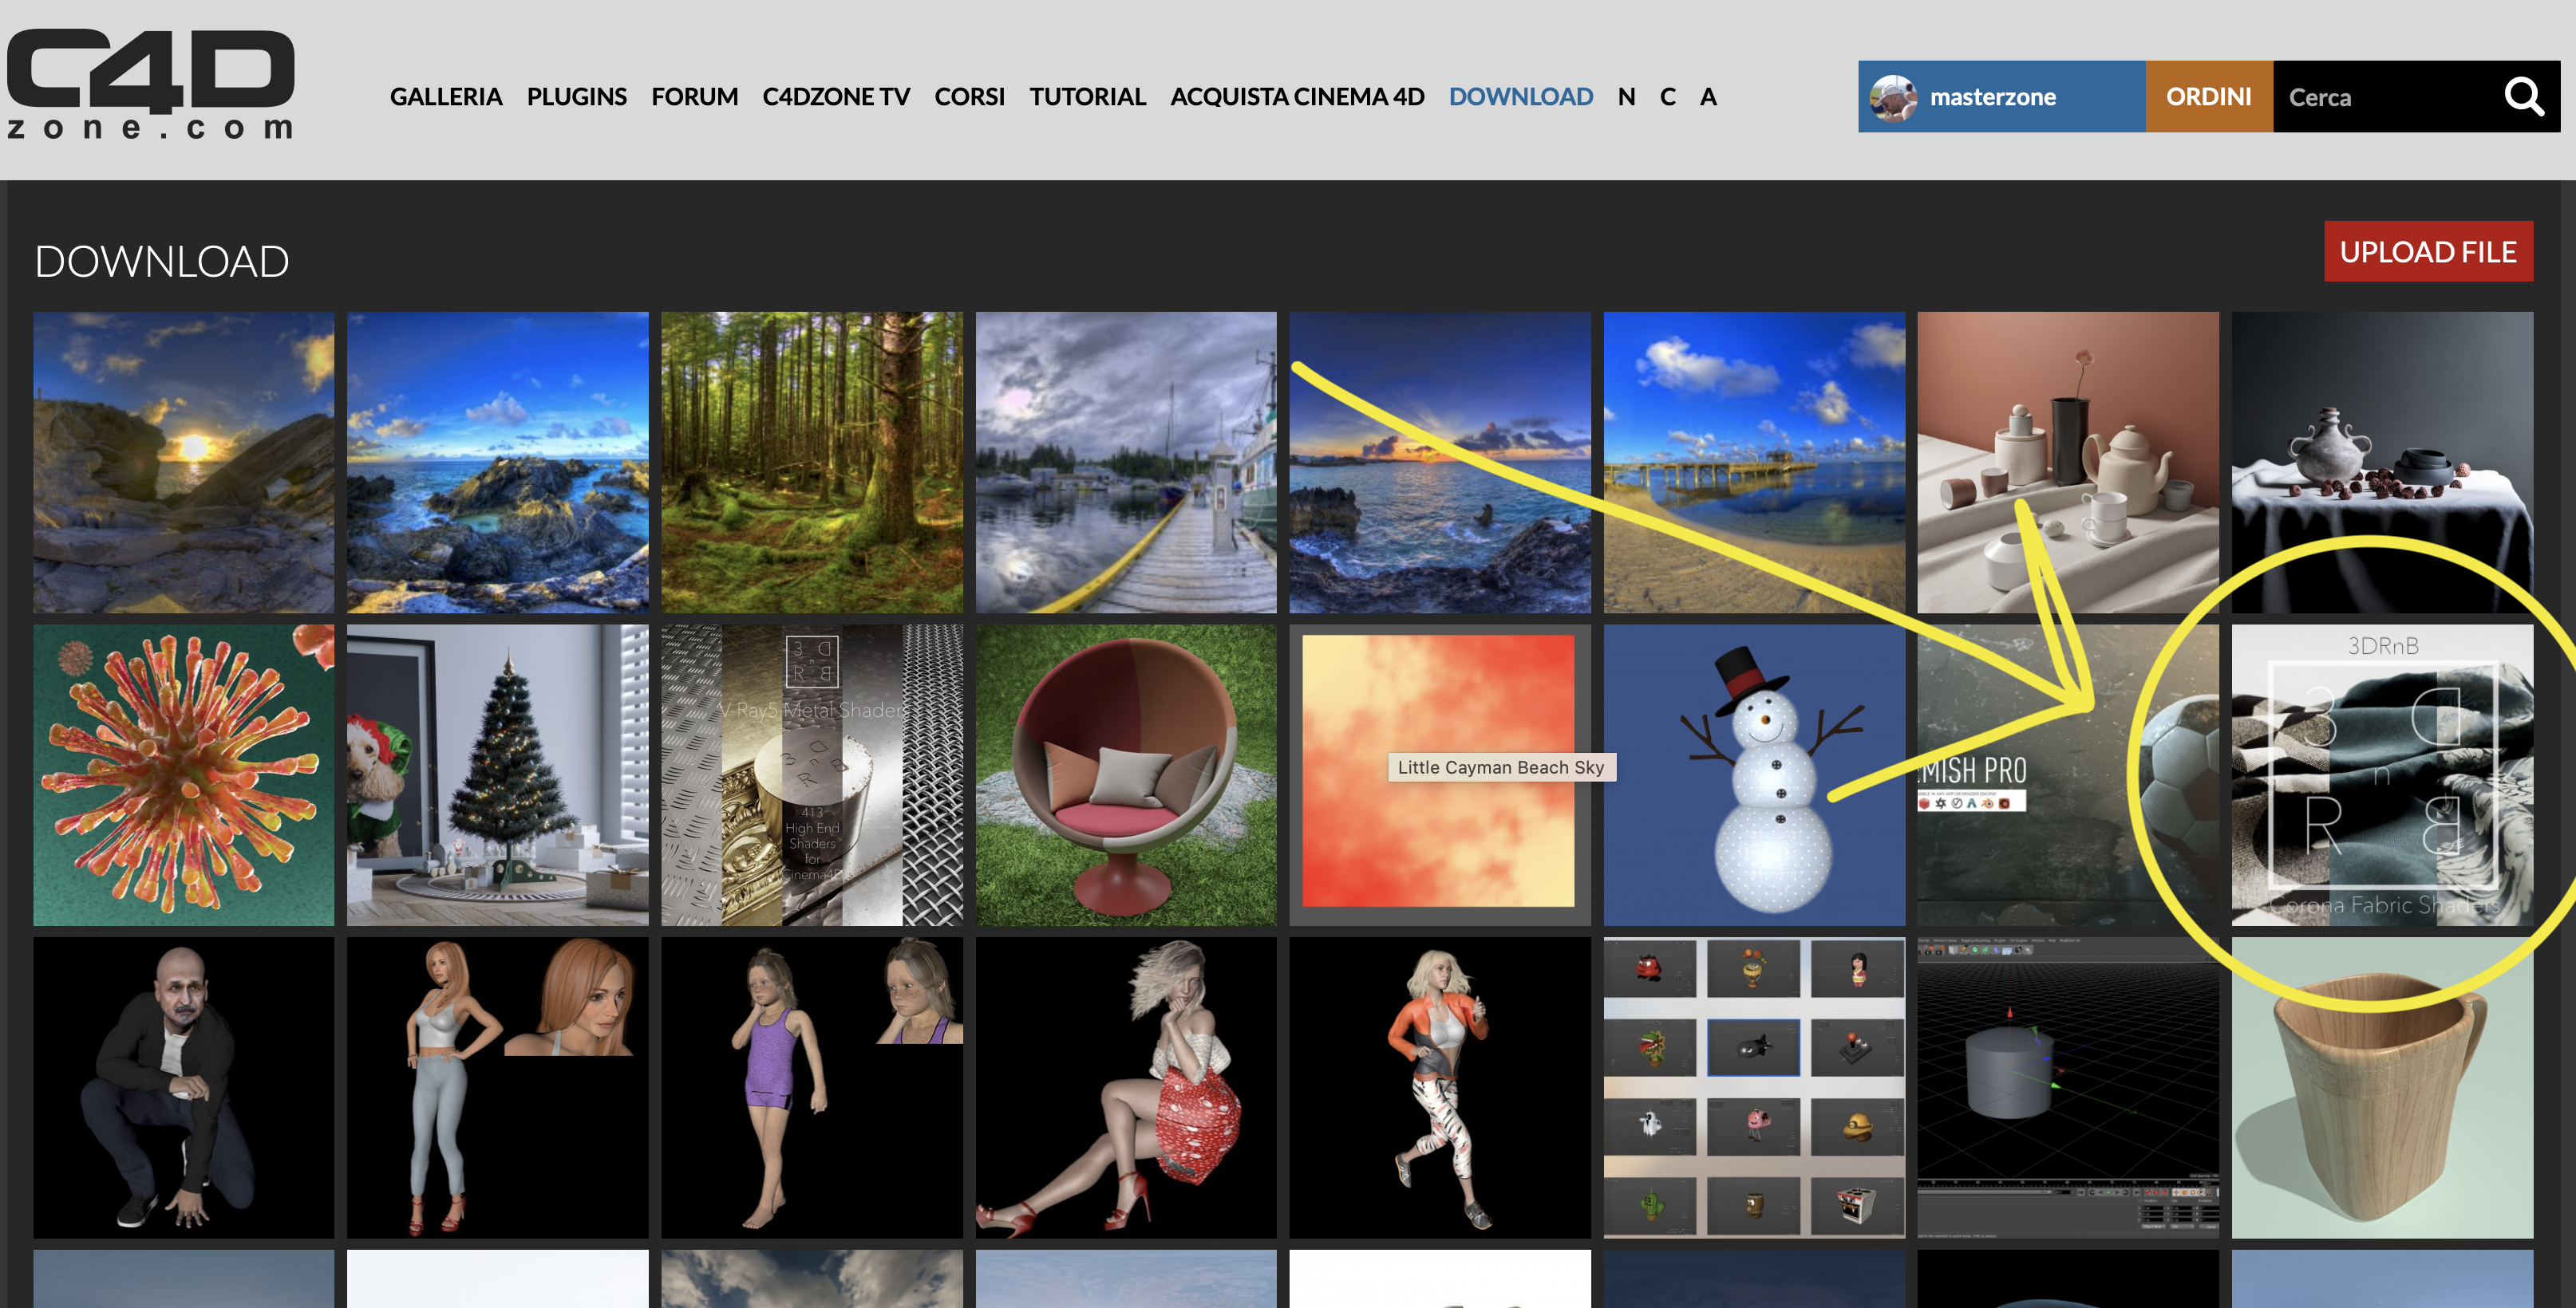Image resolution: width=2576 pixels, height=1308 pixels.
Task: Go to the PLUGINS section
Action: pos(576,97)
